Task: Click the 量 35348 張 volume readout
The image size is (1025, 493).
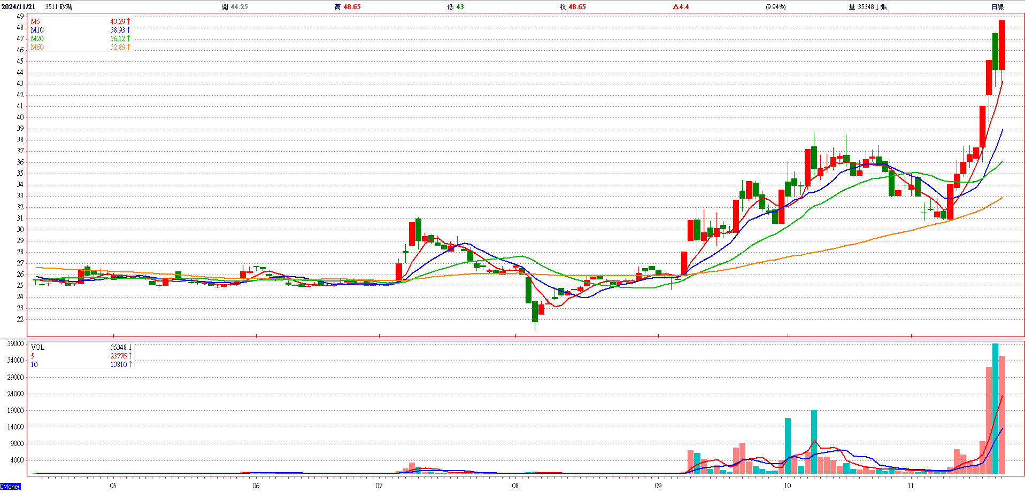Action: [x=867, y=7]
